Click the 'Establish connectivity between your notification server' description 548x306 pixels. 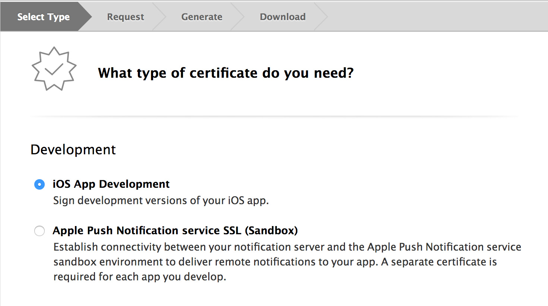pos(287,262)
